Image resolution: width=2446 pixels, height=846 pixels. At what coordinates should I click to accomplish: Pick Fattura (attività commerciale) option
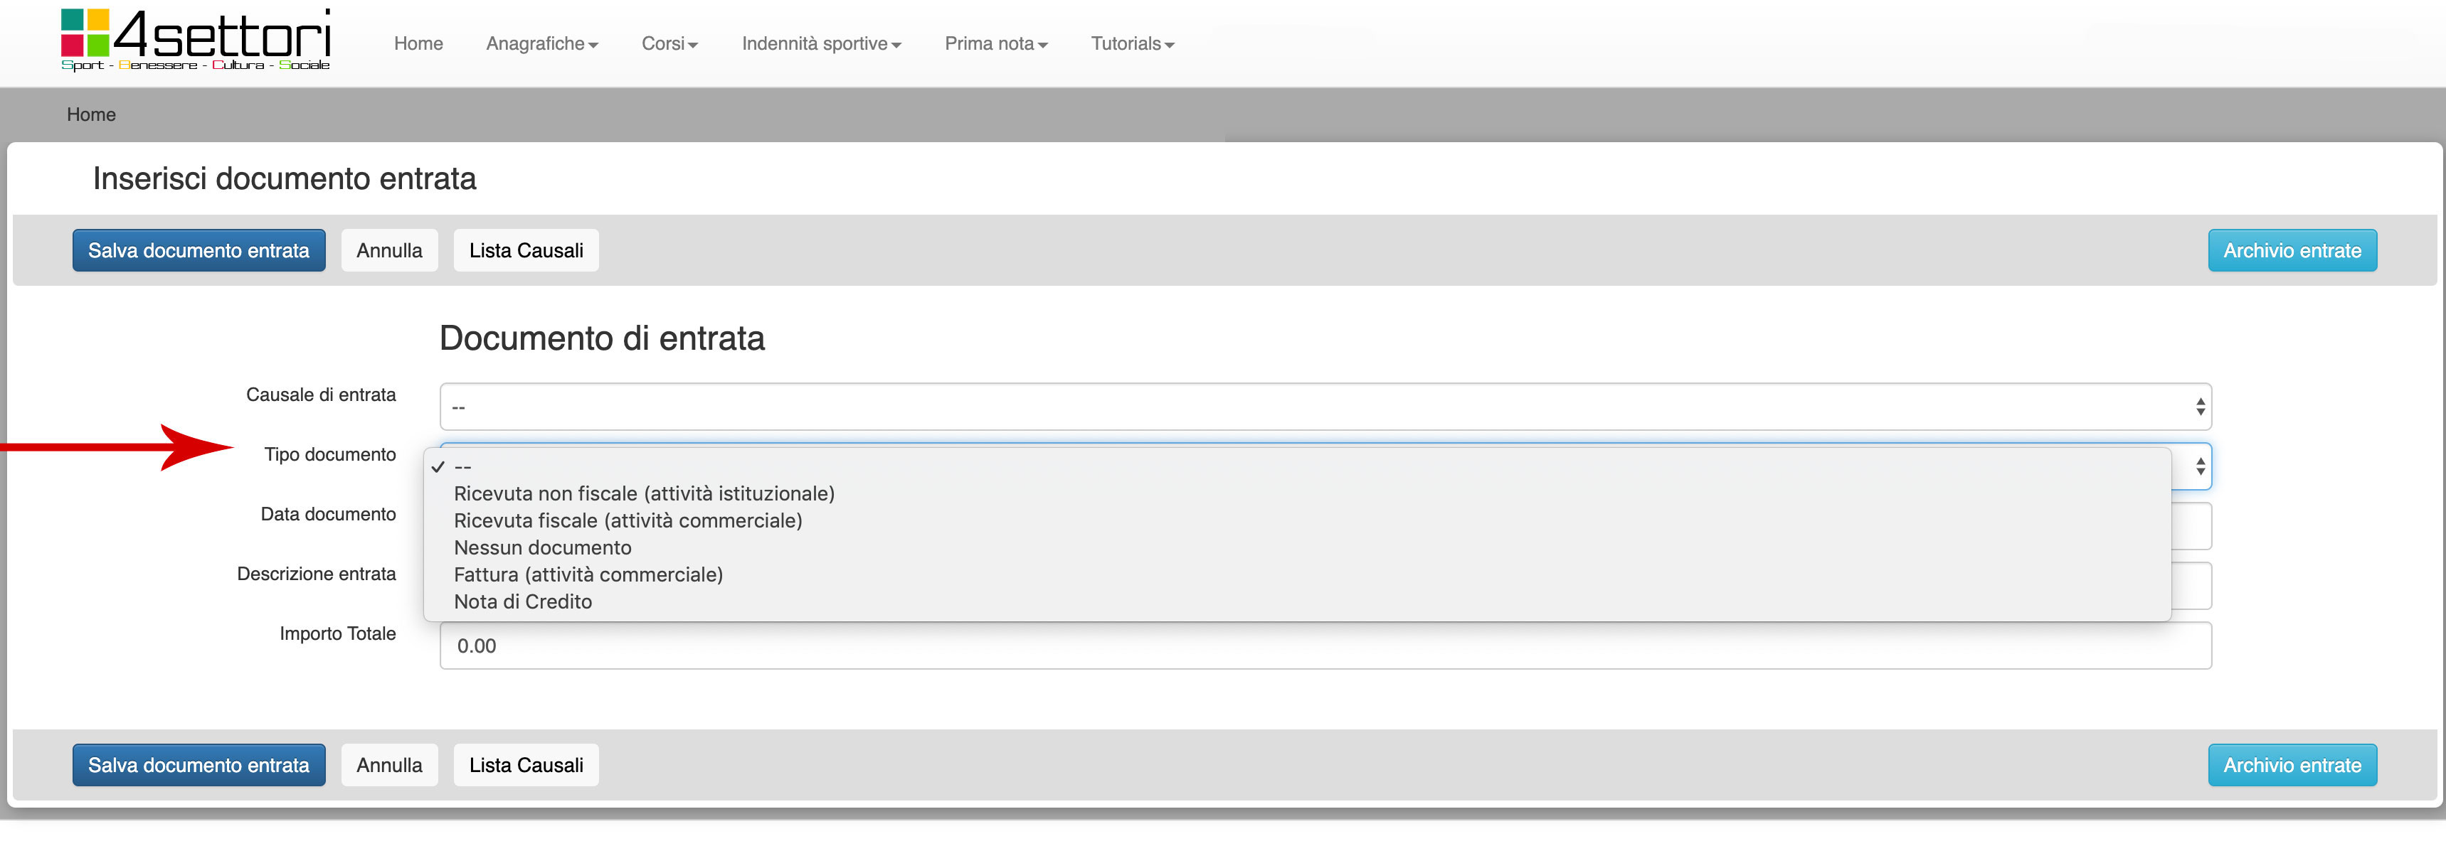[588, 574]
